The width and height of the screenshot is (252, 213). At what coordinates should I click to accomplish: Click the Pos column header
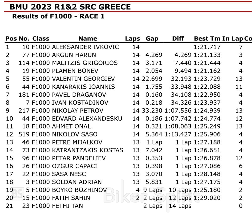[x=11, y=39]
